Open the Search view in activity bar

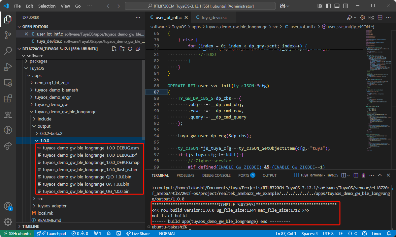(8, 51)
